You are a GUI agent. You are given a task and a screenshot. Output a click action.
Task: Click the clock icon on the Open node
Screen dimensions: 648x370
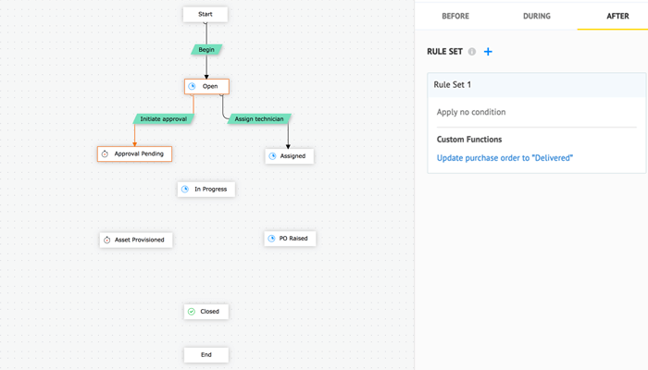tap(192, 86)
